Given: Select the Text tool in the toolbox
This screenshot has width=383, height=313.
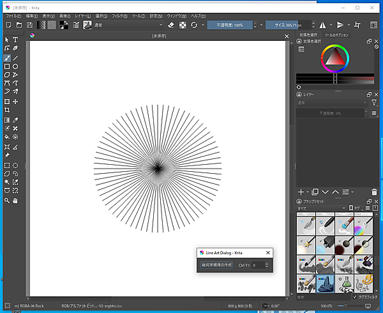Looking at the screenshot, I should [x=15, y=40].
